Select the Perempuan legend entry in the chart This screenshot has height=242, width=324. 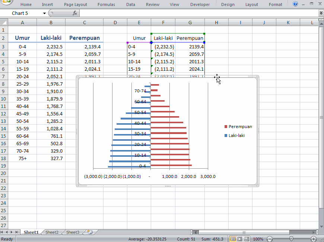click(238, 126)
